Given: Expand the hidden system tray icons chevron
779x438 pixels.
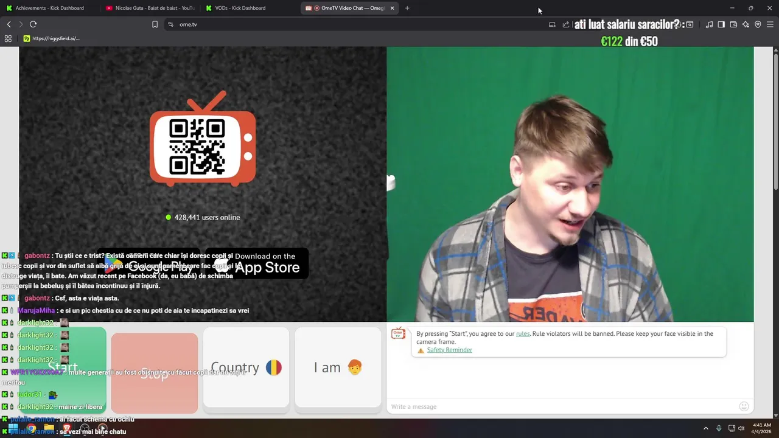Looking at the screenshot, I should 706,428.
